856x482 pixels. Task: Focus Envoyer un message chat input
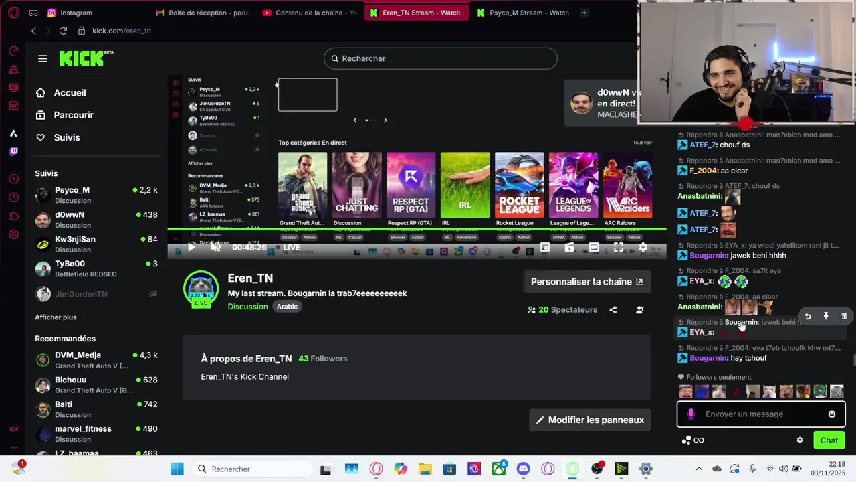pyautogui.click(x=761, y=414)
